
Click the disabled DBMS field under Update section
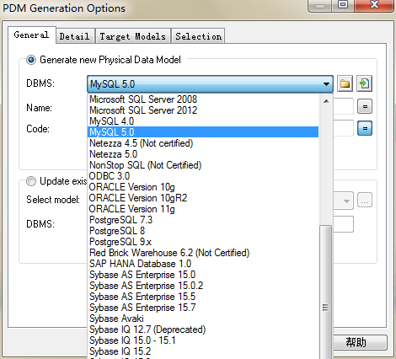tap(343, 224)
